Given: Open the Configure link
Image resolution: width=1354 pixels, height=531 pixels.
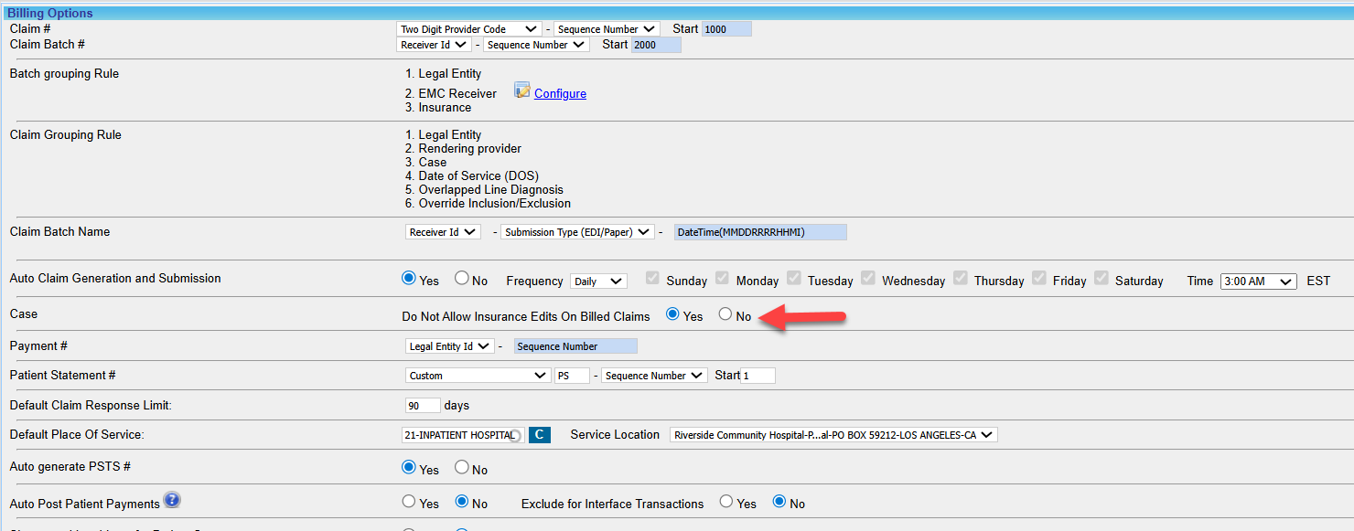Looking at the screenshot, I should tap(560, 93).
